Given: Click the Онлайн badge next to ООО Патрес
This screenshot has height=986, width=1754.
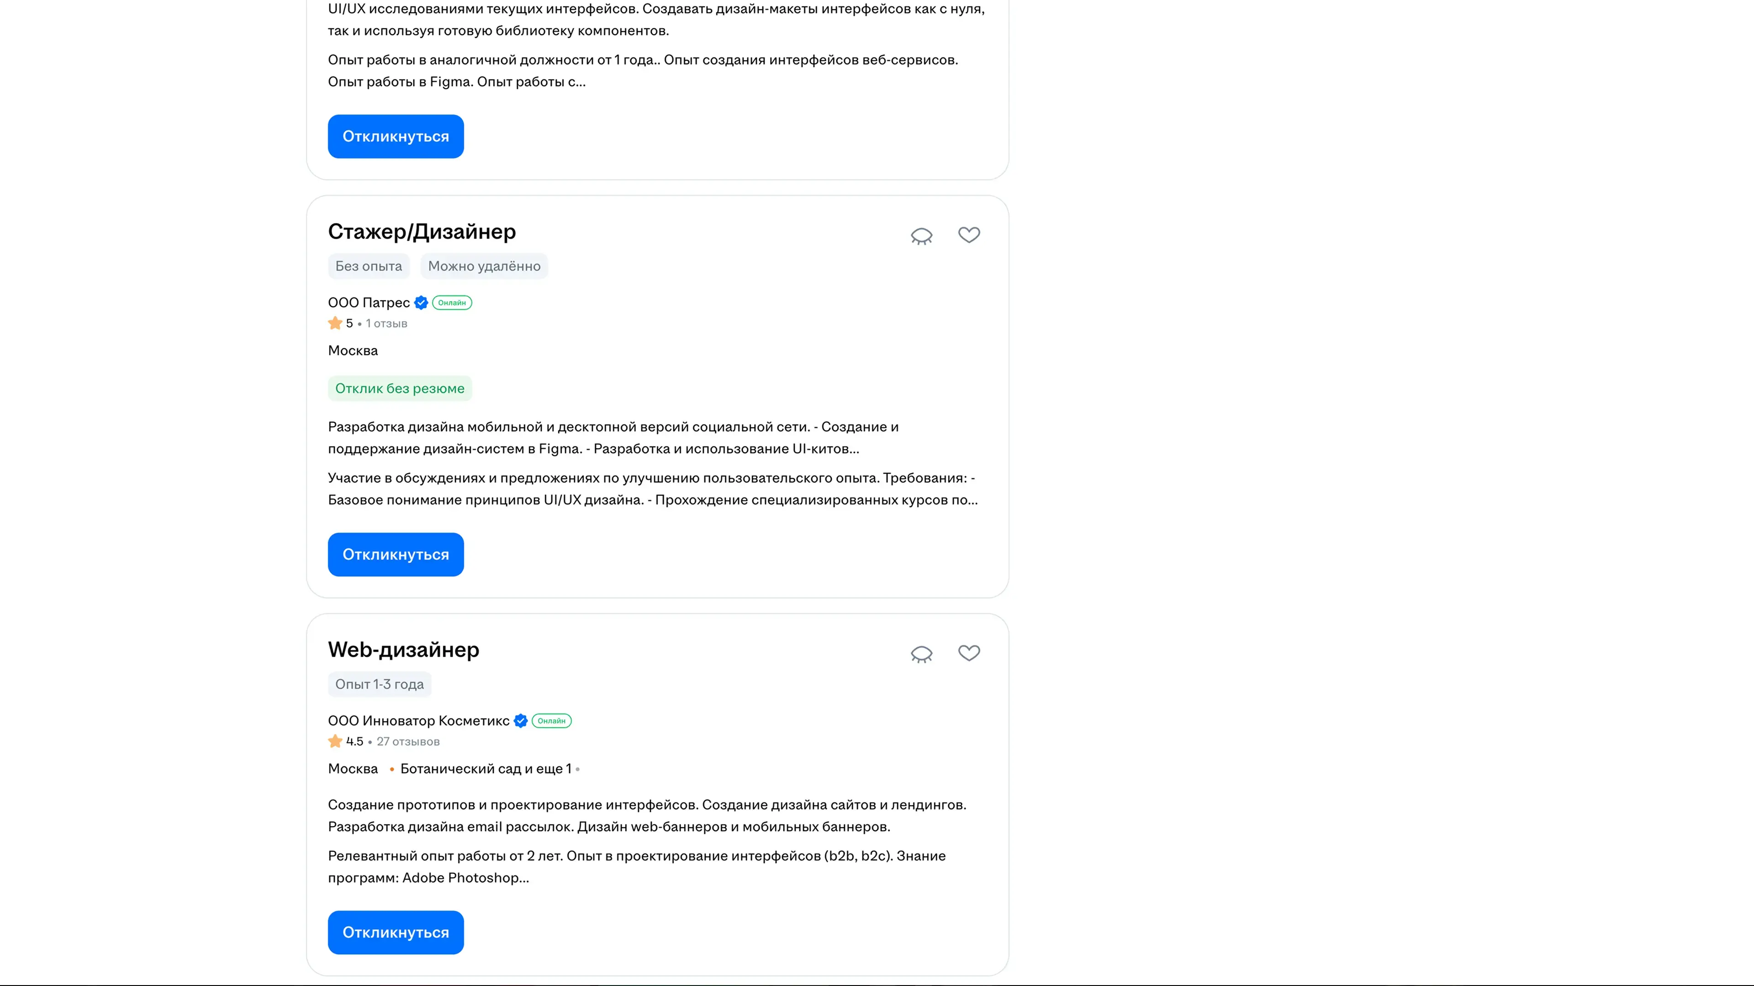Looking at the screenshot, I should coord(452,303).
